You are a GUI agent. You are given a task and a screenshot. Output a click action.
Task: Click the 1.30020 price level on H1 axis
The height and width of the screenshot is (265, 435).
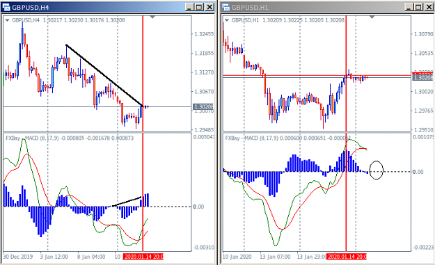coord(423,92)
